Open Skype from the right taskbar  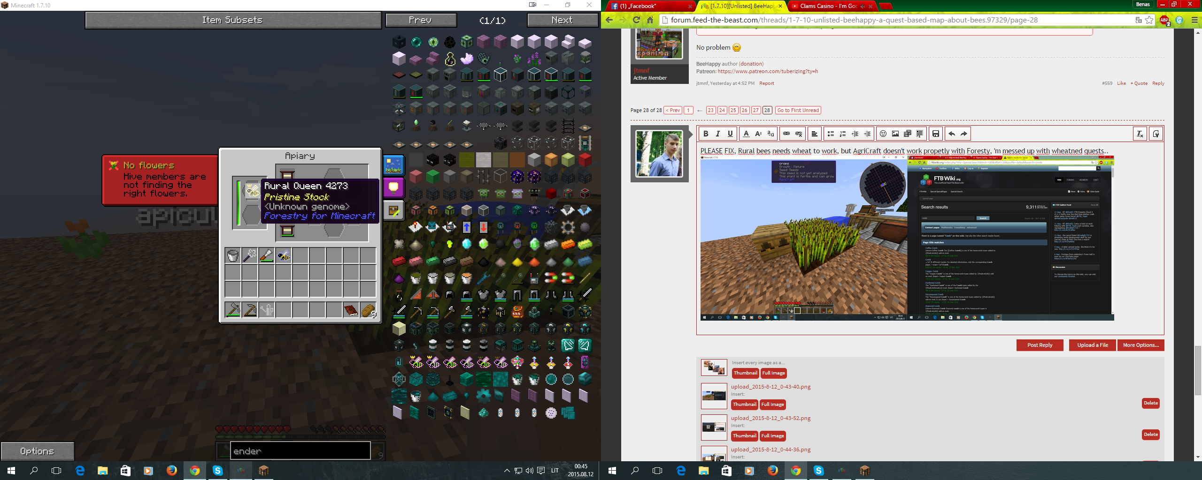[x=818, y=471]
